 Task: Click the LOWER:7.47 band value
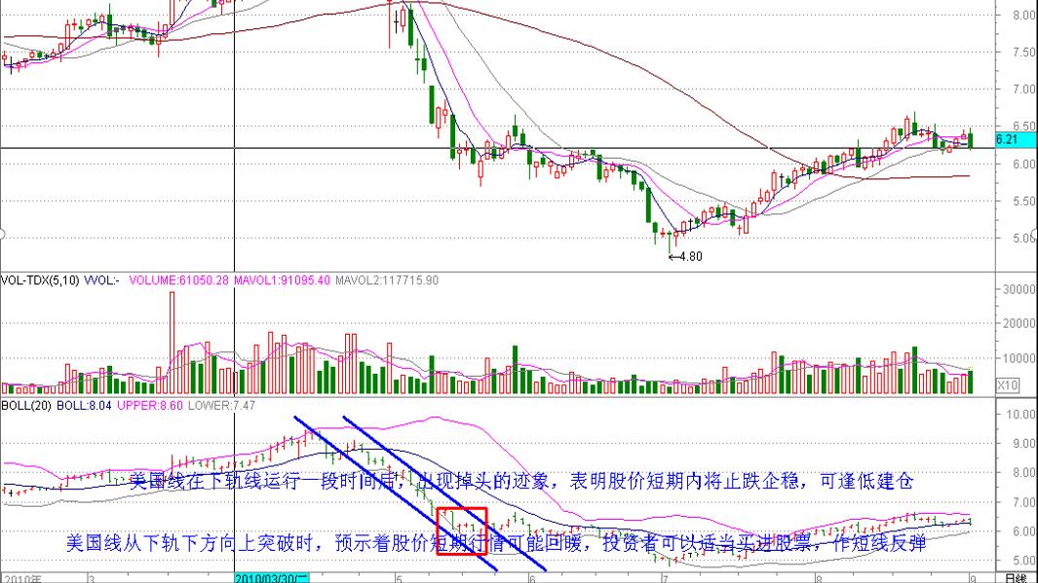(222, 405)
